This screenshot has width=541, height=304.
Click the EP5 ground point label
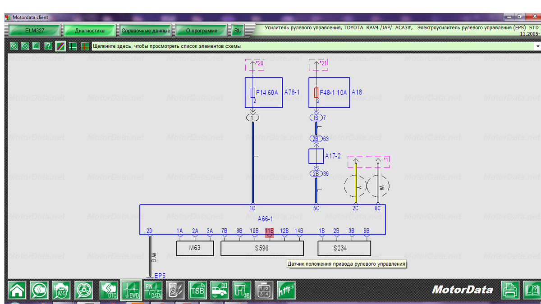pos(160,276)
